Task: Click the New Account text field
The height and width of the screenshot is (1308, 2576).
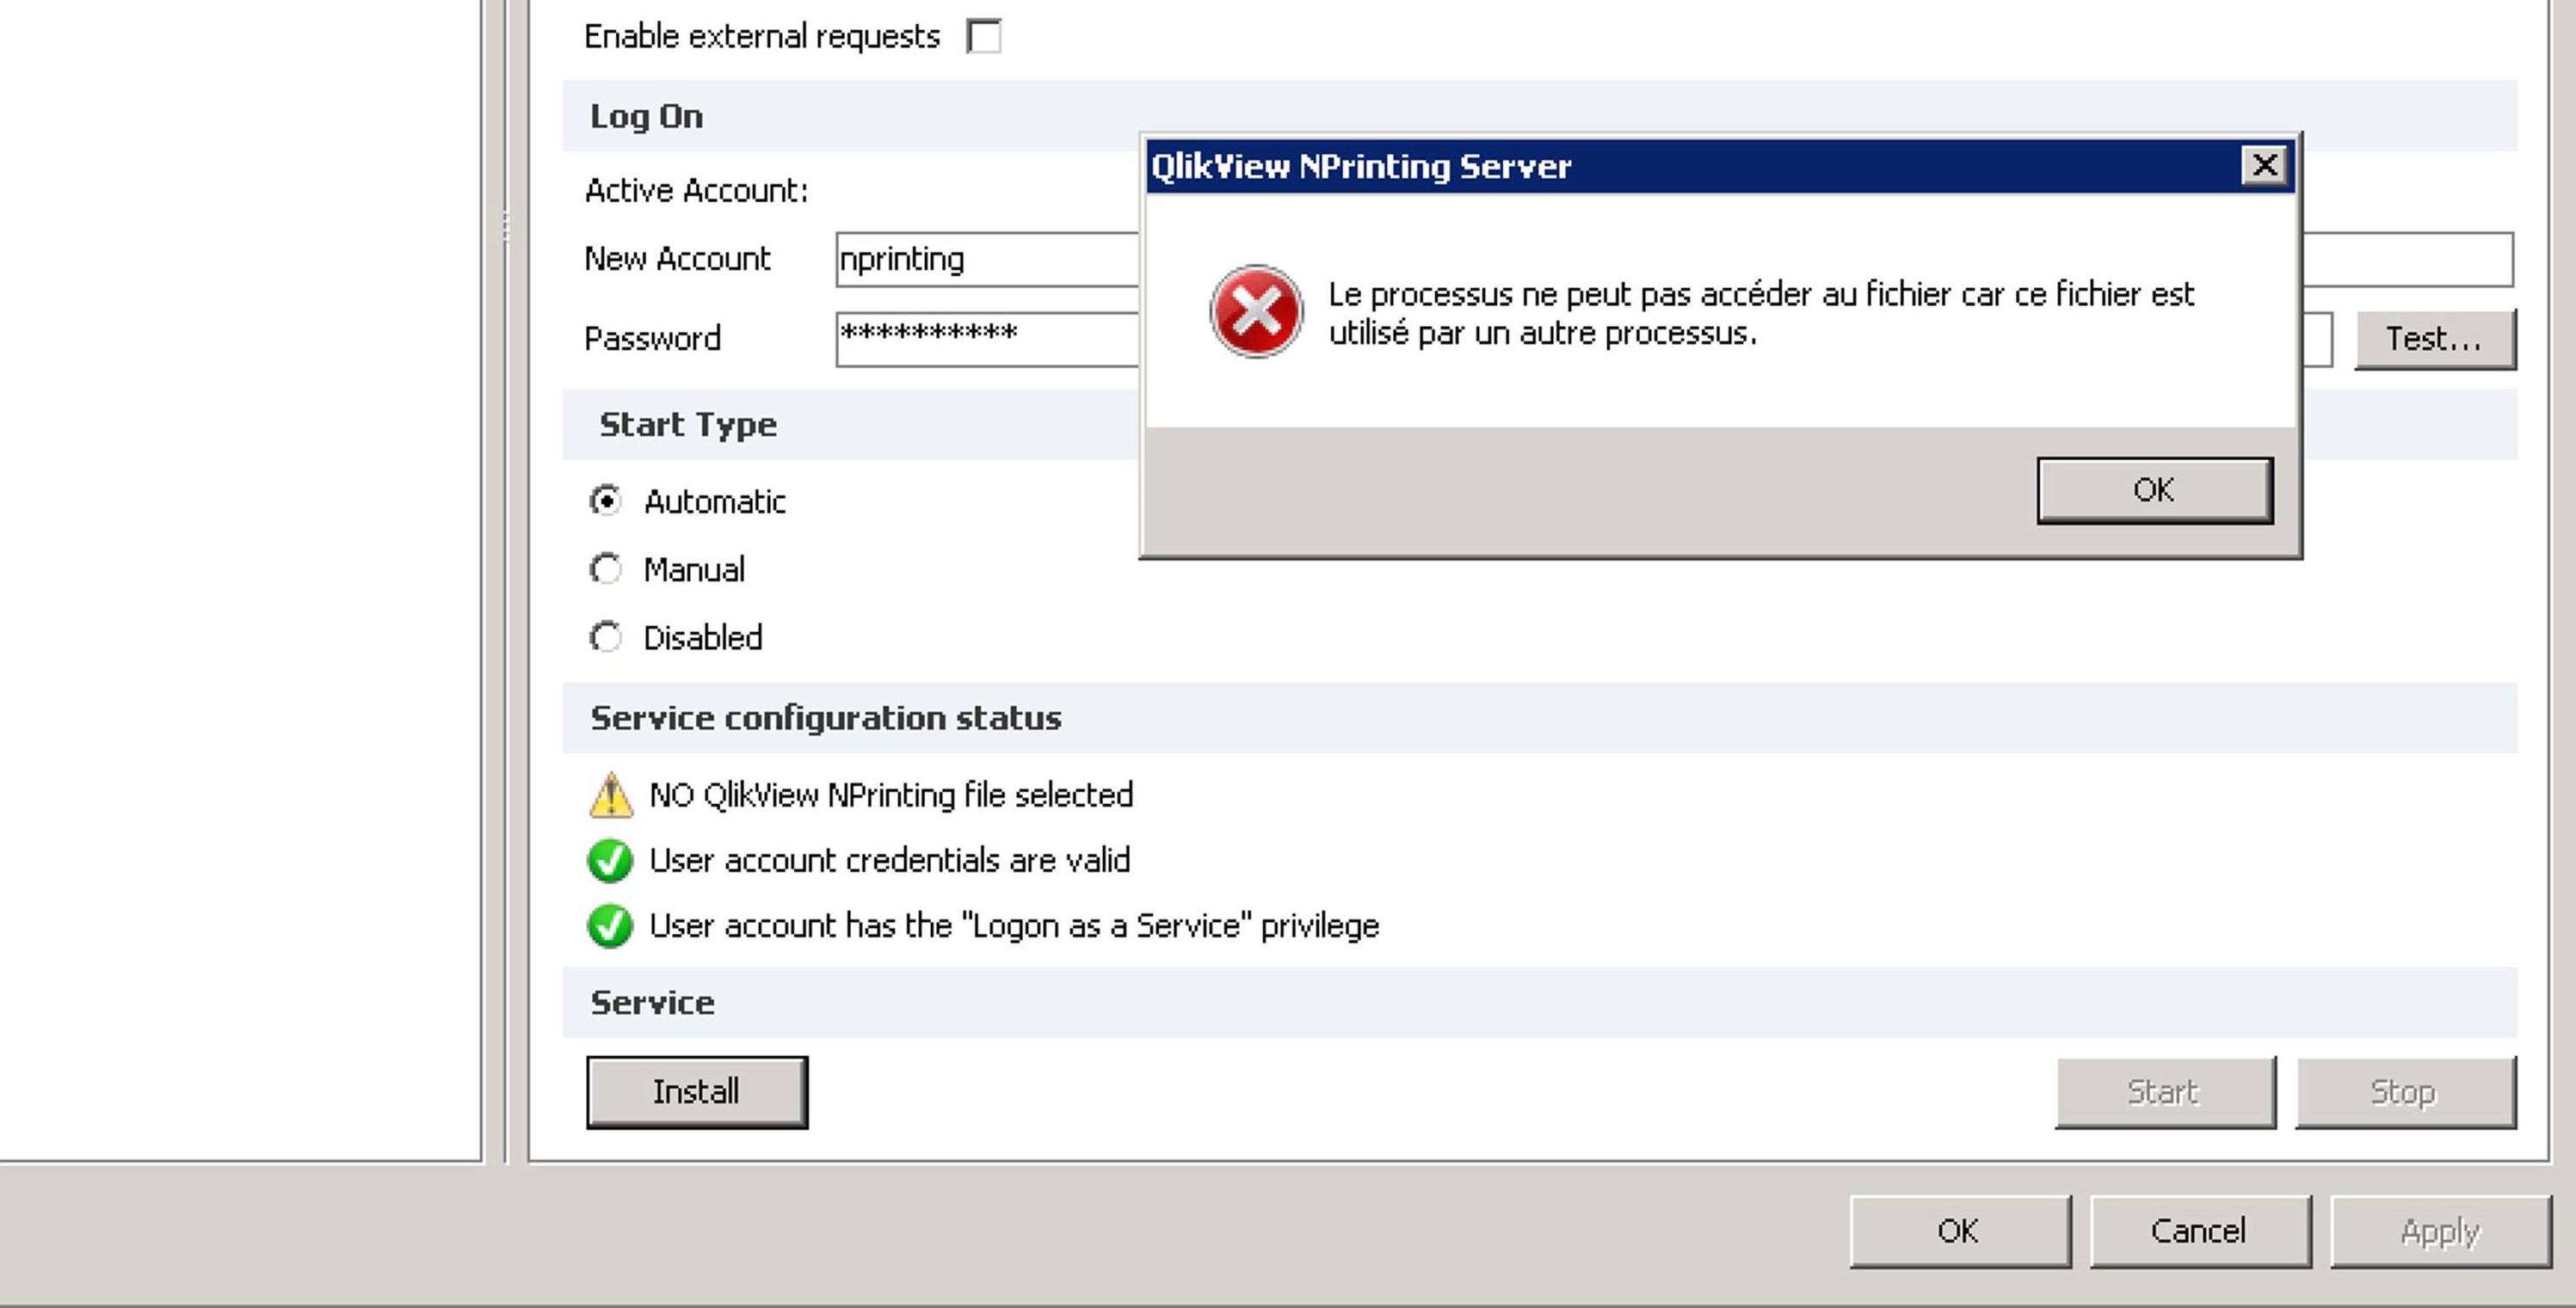Action: 986,260
